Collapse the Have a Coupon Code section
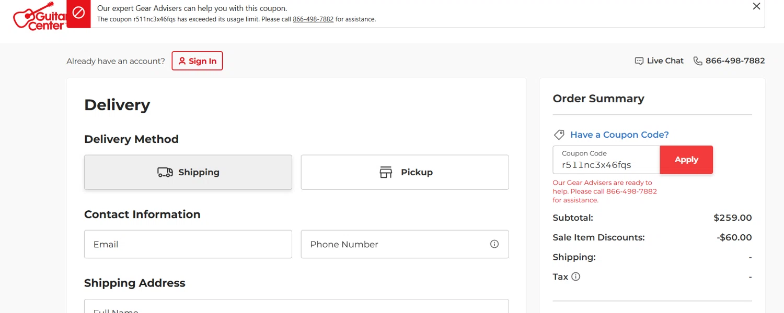The width and height of the screenshot is (784, 313). pos(619,135)
